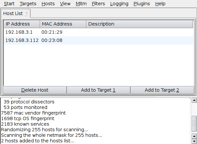Sort hosts by MAC Address column
197x144 pixels.
point(63,24)
